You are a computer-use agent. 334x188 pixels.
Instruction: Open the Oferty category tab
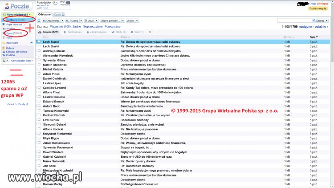click(119, 32)
